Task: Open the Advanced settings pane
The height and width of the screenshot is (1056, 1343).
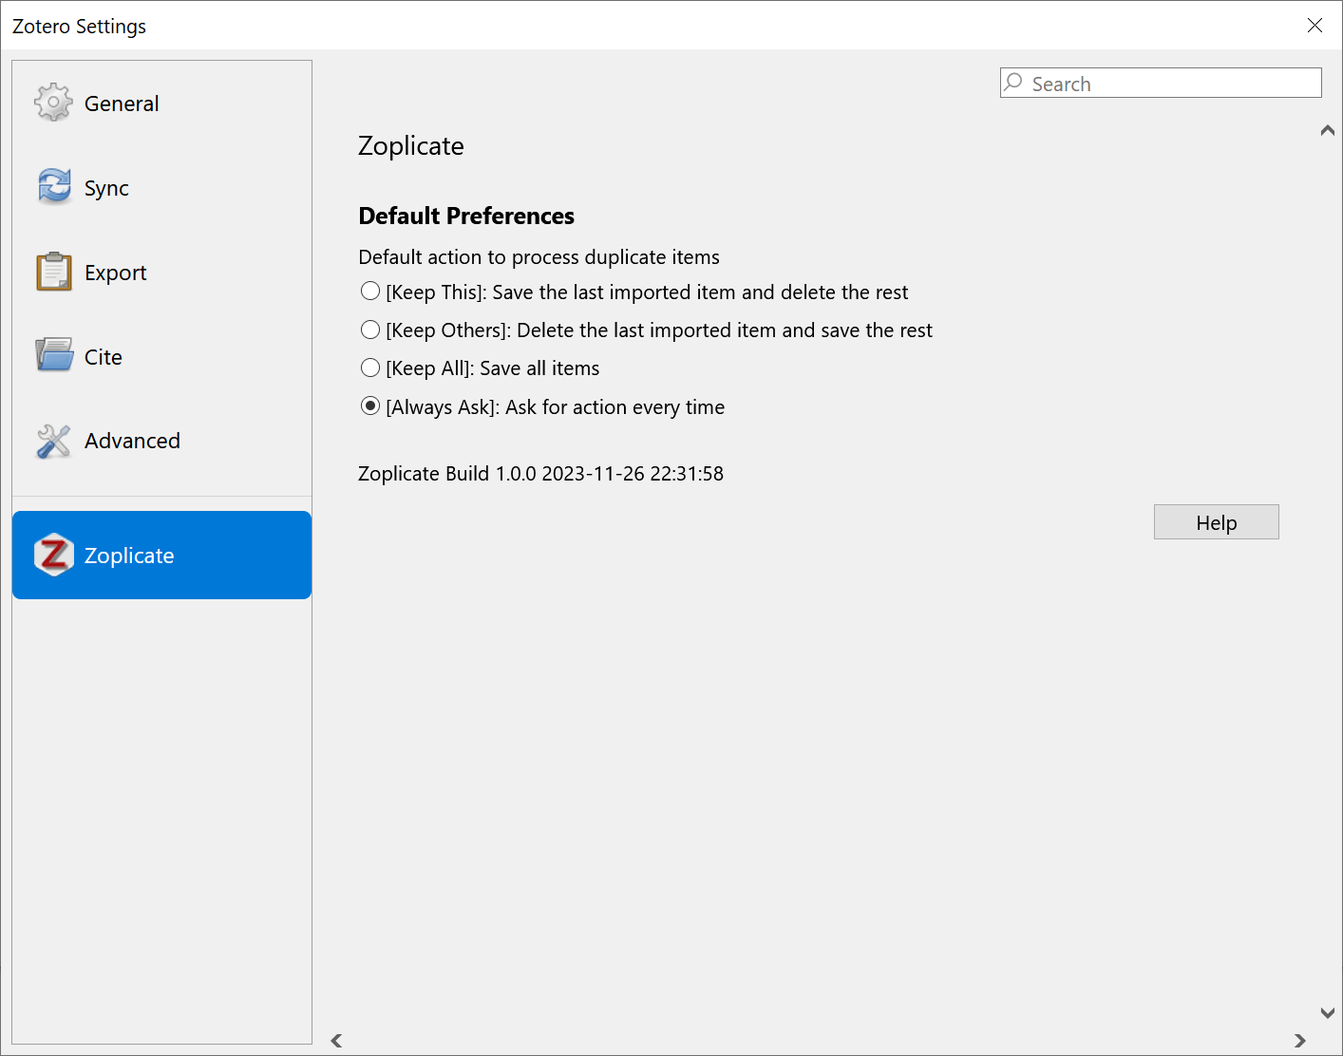Action: pyautogui.click(x=132, y=441)
